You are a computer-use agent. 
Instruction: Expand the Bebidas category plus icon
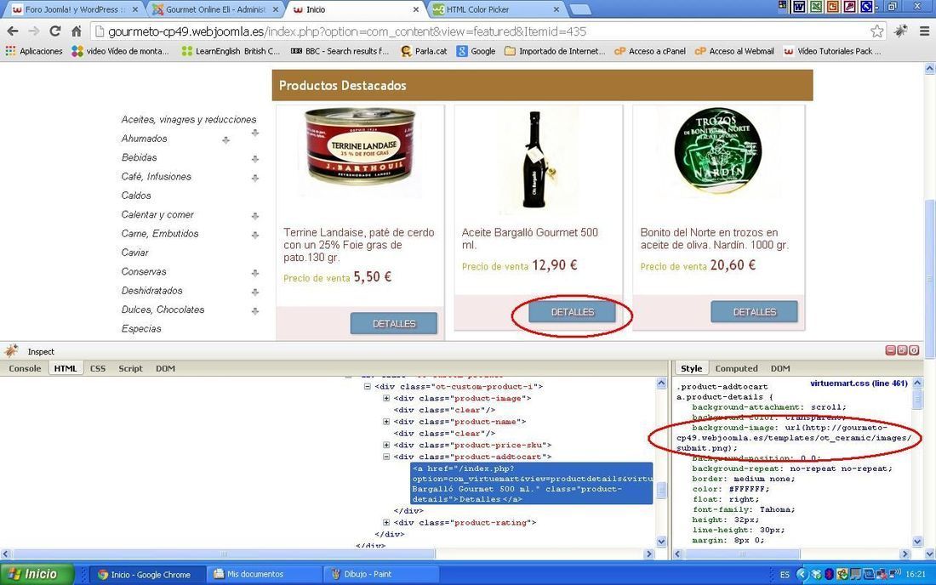pyautogui.click(x=255, y=159)
